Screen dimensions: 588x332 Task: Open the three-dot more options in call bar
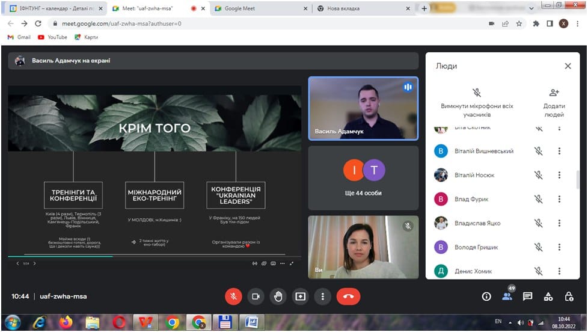323,297
